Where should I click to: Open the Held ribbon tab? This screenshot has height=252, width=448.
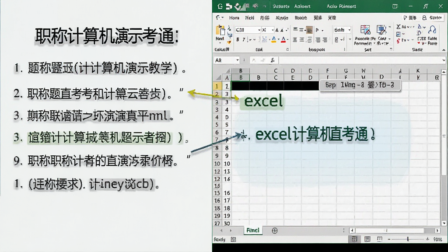point(249,17)
